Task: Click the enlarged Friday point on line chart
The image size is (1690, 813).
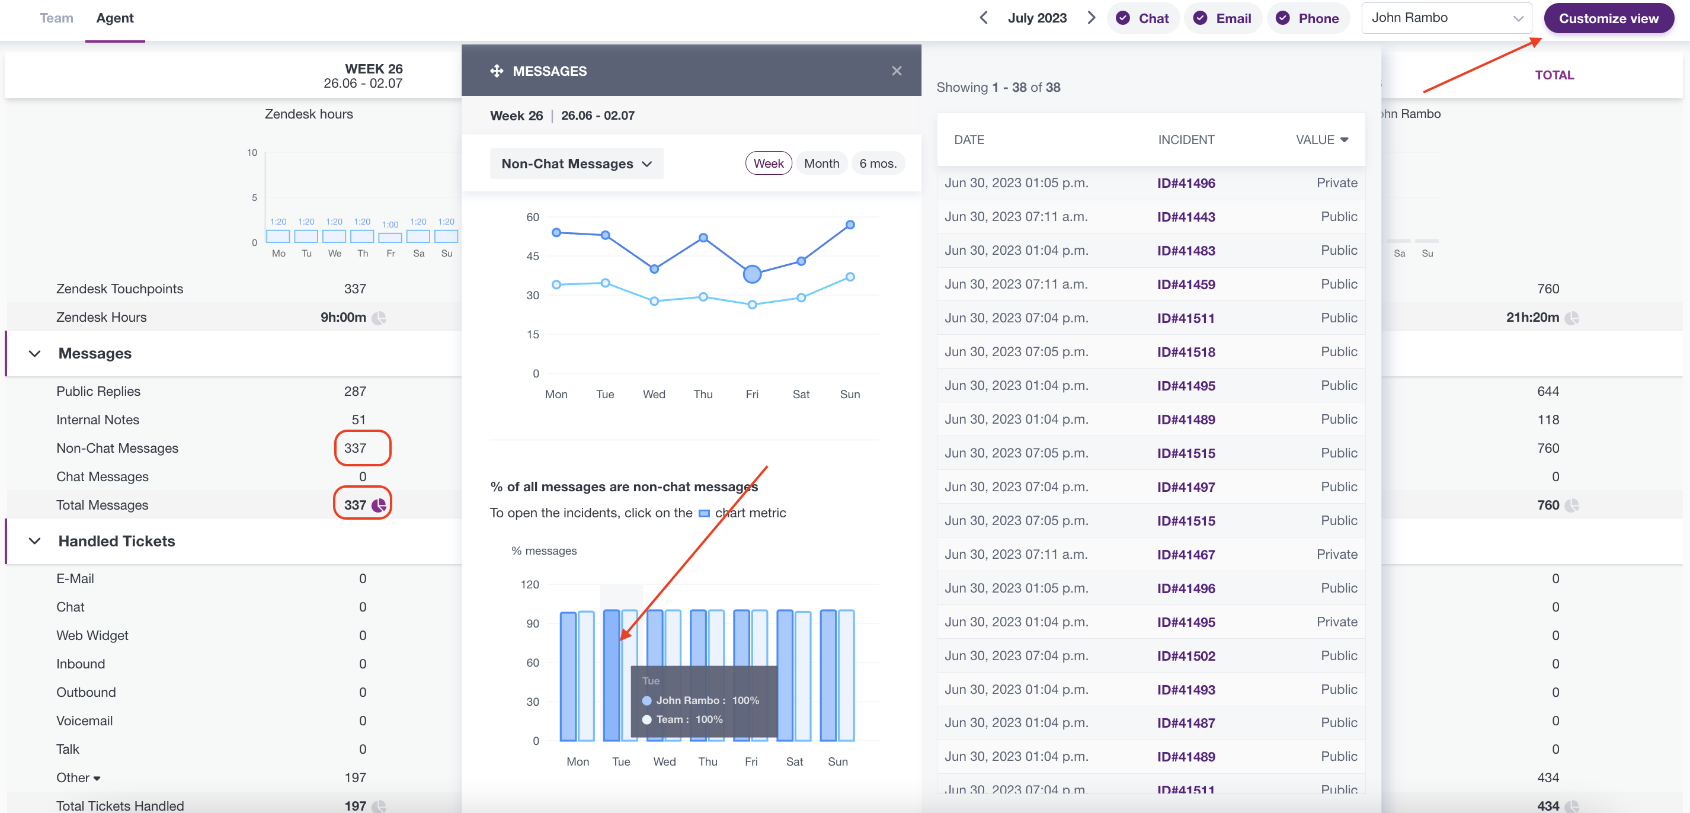Action: coord(752,274)
